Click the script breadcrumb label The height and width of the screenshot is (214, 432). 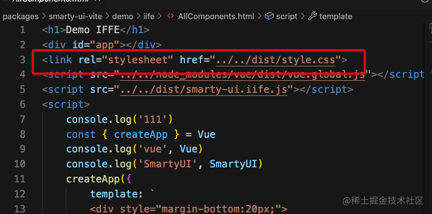coord(286,17)
